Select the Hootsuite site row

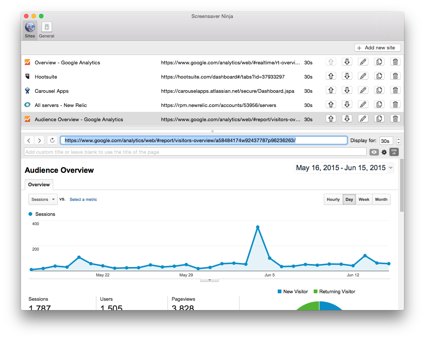tap(212, 77)
